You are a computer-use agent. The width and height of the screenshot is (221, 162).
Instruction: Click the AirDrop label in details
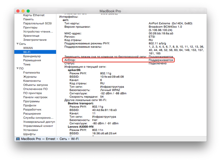click(70, 60)
